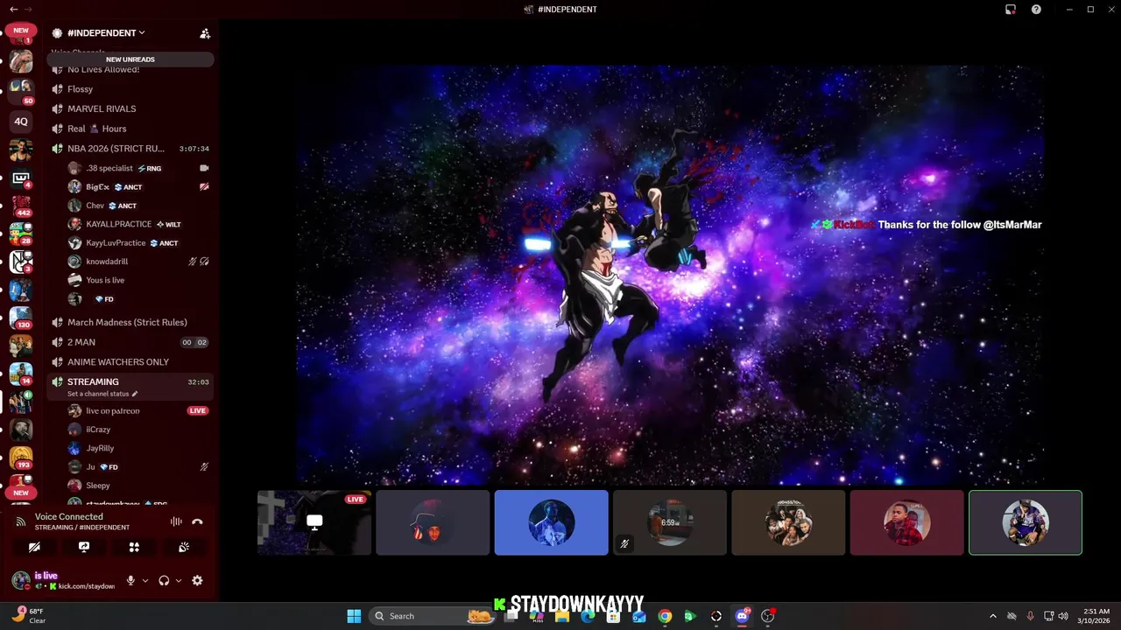Open the Real Hours voice channel
1121x630 pixels.
[130, 129]
